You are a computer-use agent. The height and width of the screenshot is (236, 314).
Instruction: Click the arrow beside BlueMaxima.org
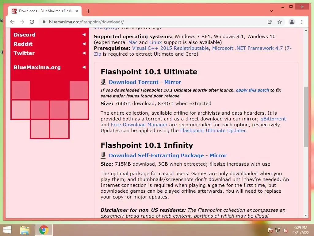pyautogui.click(x=84, y=67)
